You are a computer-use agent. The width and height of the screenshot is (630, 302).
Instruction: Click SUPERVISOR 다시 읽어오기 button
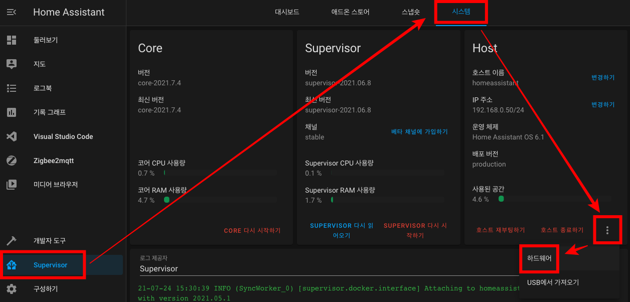(342, 230)
